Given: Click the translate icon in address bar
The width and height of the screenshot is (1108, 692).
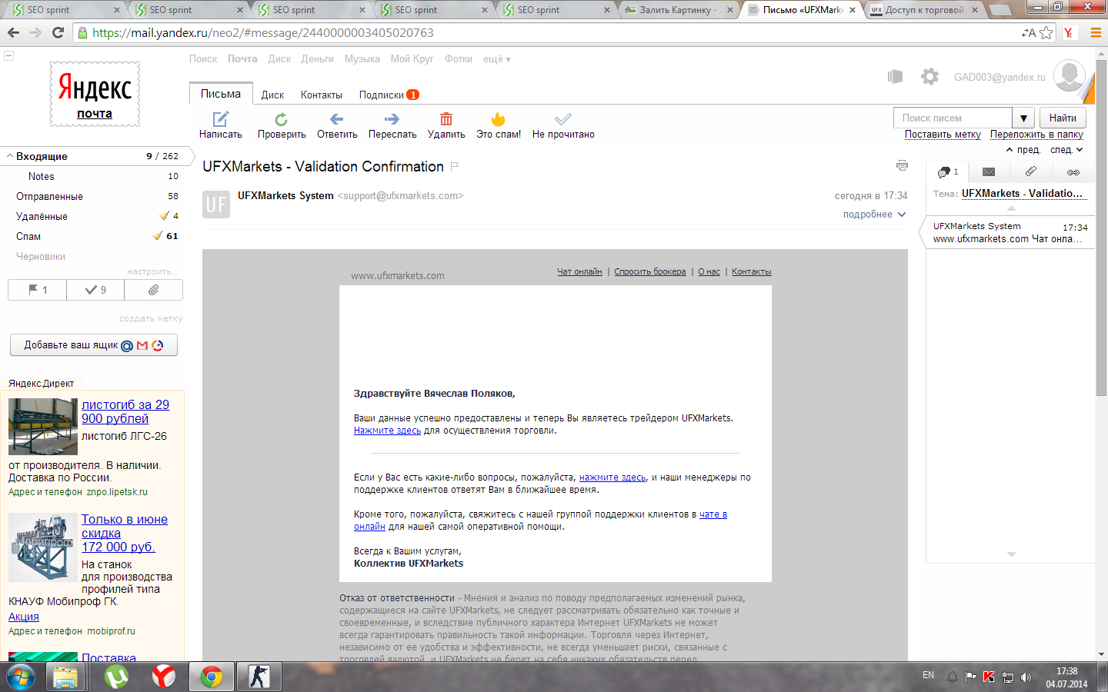Looking at the screenshot, I should (x=1029, y=33).
